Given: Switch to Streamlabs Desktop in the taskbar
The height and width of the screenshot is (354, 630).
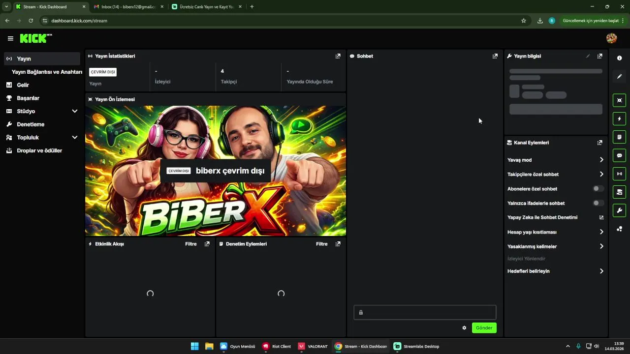Looking at the screenshot, I should coord(416,346).
